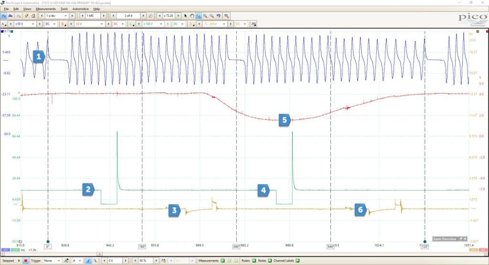Open the Channel A options button
Screen dimensions: 489x265
[4, 24]
